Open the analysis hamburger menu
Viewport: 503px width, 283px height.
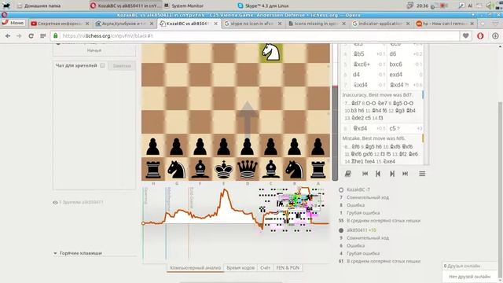point(422,174)
